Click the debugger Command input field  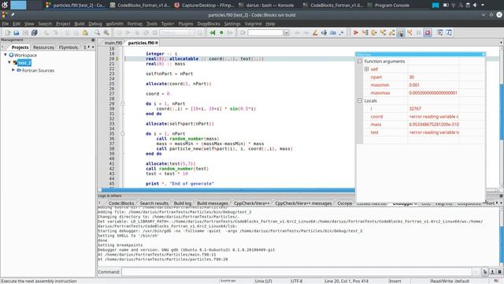(x=296, y=272)
